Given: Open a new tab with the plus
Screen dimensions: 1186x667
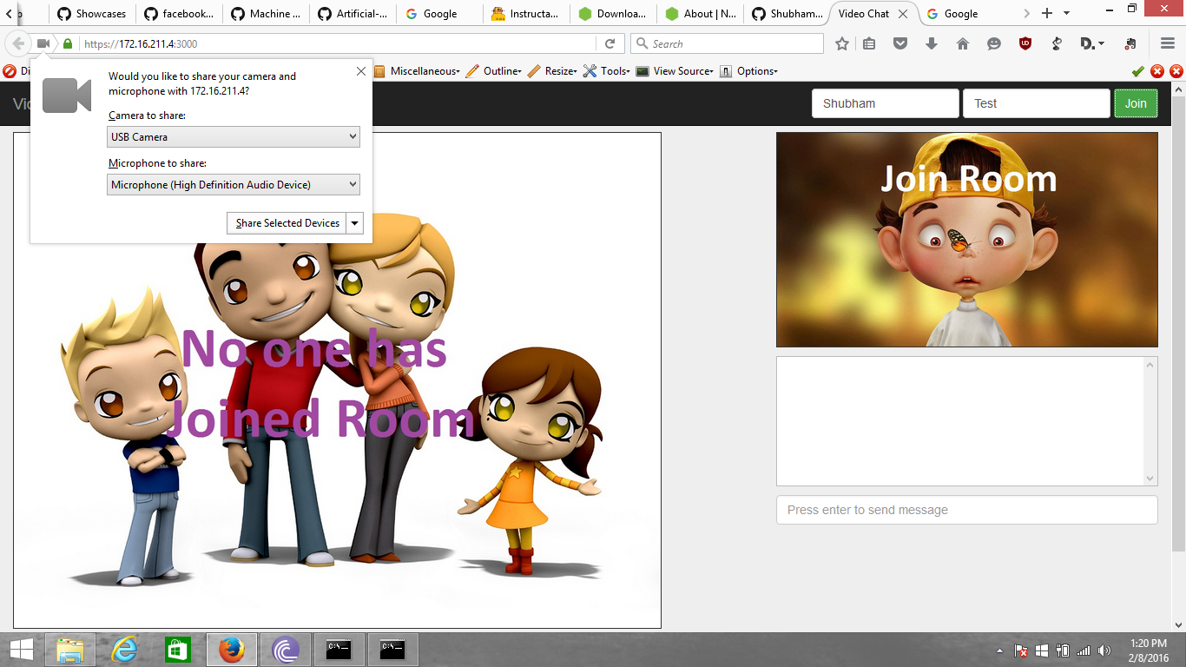Looking at the screenshot, I should pyautogui.click(x=1046, y=13).
